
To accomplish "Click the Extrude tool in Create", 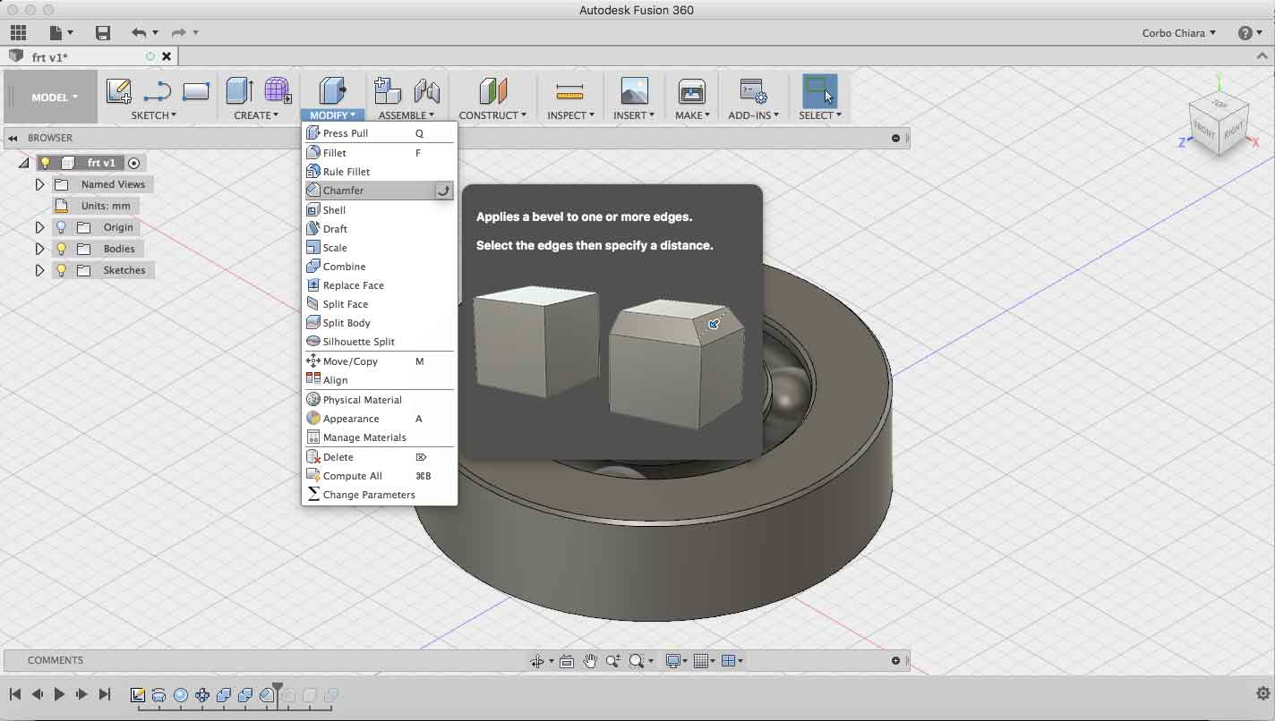I will [239, 90].
